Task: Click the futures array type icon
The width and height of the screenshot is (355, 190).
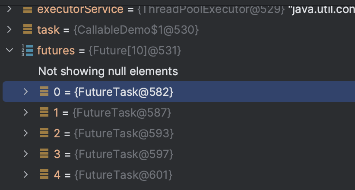Action: coord(27,51)
